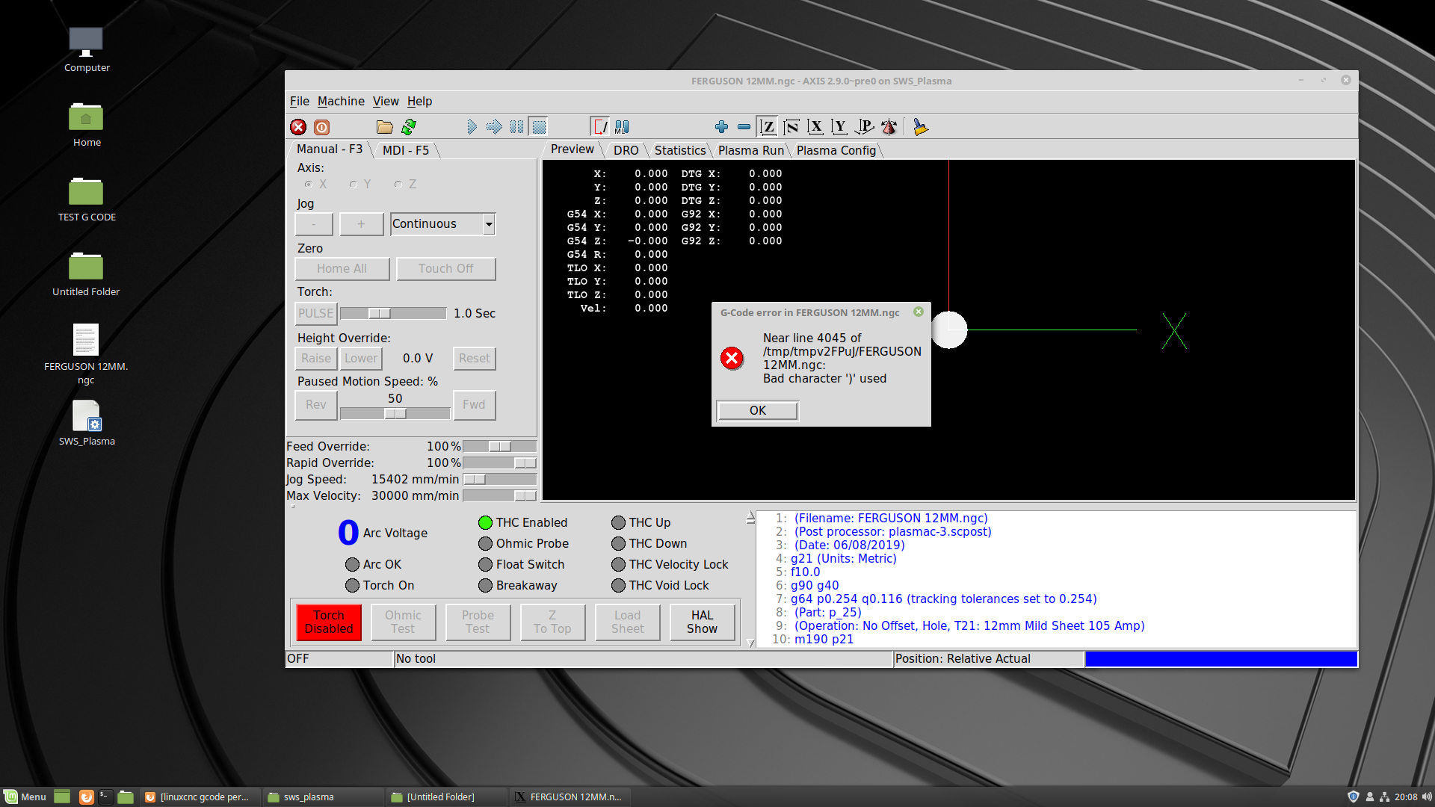Click the Home All button
The image size is (1435, 807).
point(342,269)
